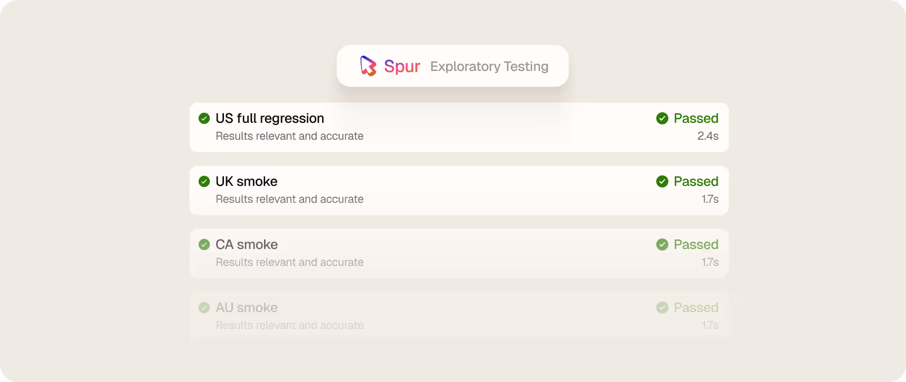This screenshot has width=906, height=382.
Task: Click the green check beside UK smoke
Action: pyautogui.click(x=204, y=181)
